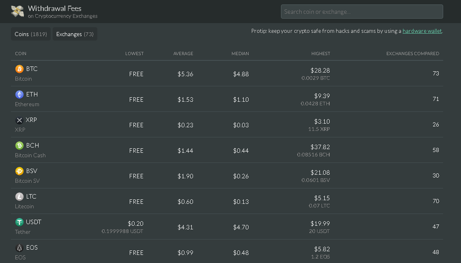Open the Withdrawal Fees site title

tap(55, 8)
